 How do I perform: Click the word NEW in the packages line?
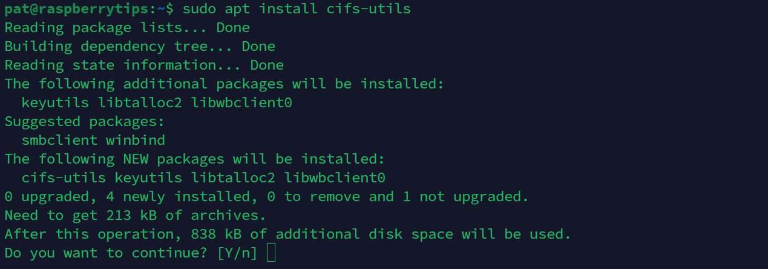click(x=136, y=159)
